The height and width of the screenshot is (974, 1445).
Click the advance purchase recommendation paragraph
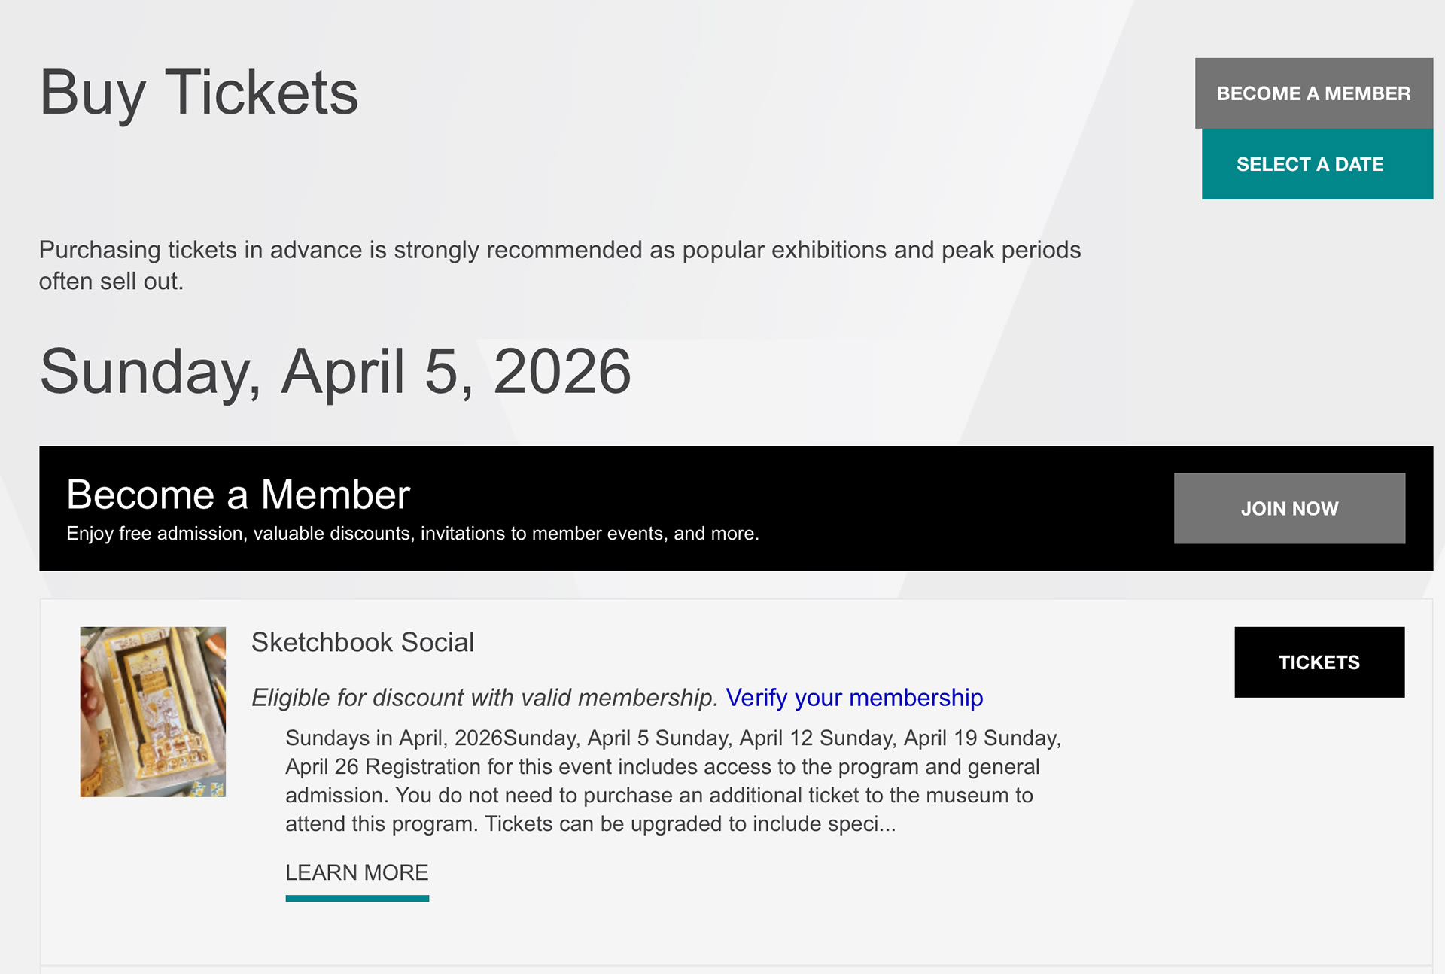tap(559, 250)
